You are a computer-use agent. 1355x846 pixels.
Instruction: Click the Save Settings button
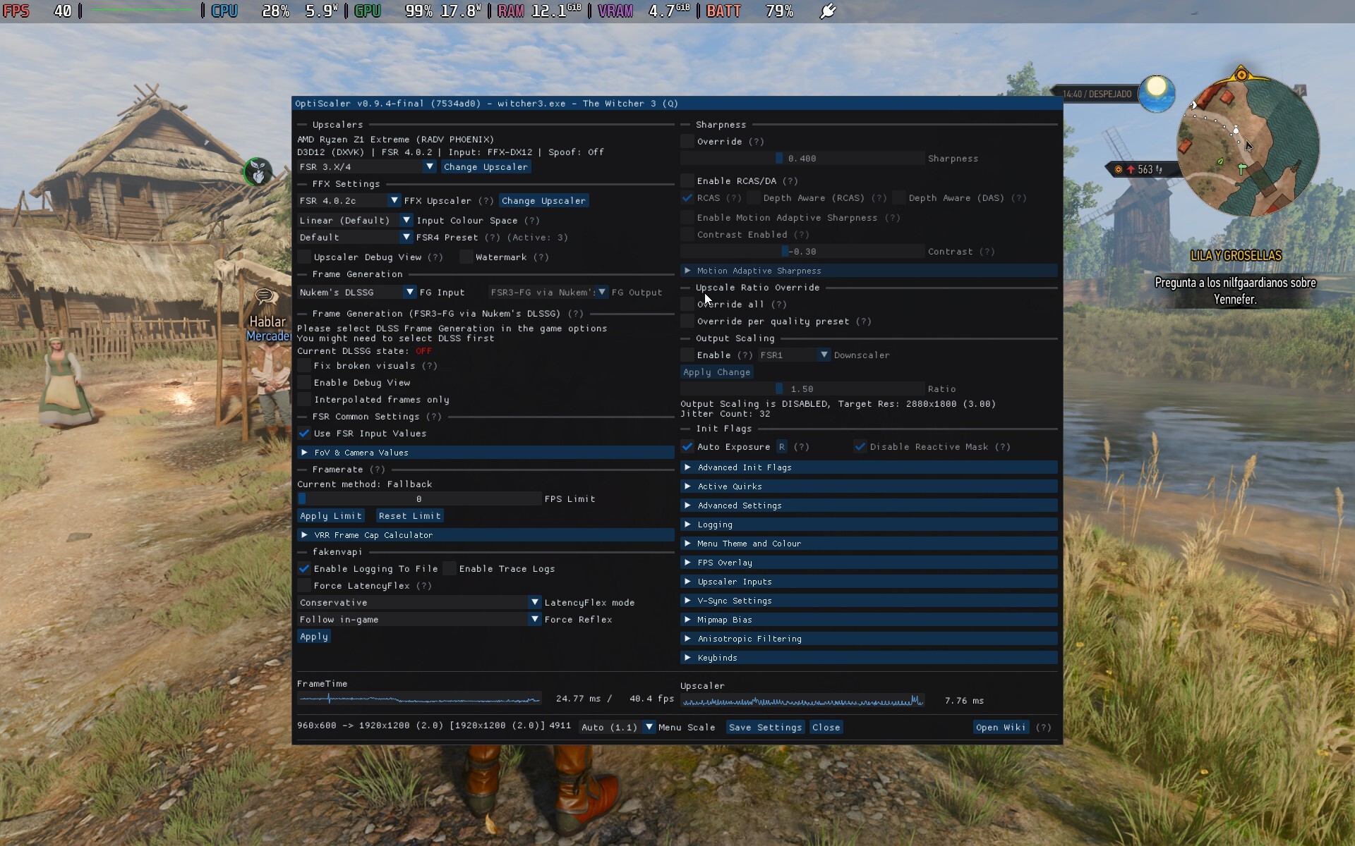tap(765, 728)
